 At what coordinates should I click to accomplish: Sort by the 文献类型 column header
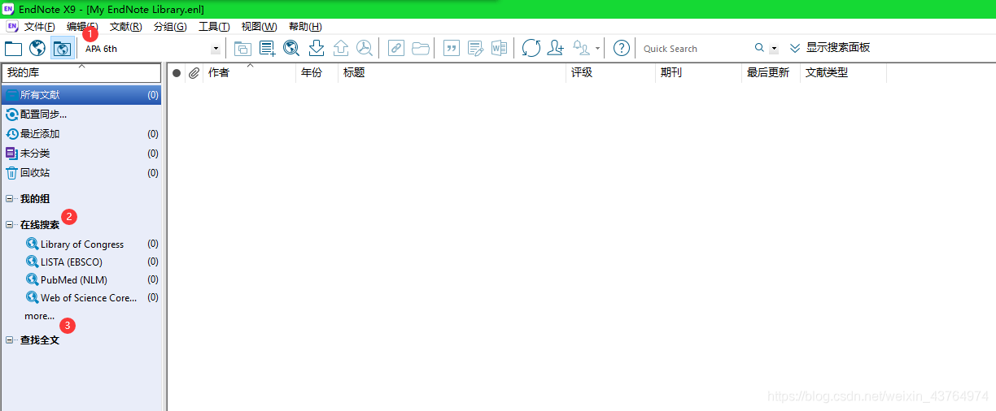click(843, 73)
